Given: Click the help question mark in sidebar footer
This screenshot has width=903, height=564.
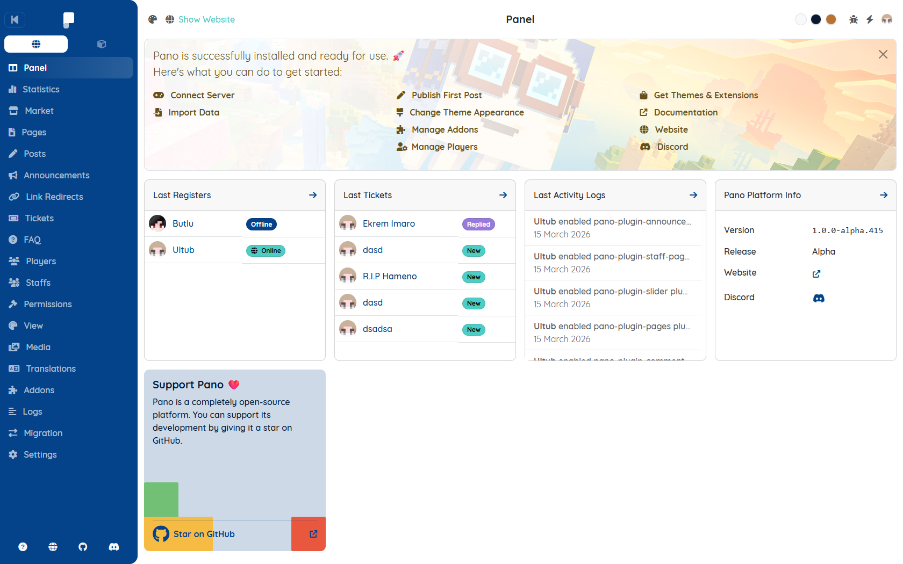Looking at the screenshot, I should point(23,547).
